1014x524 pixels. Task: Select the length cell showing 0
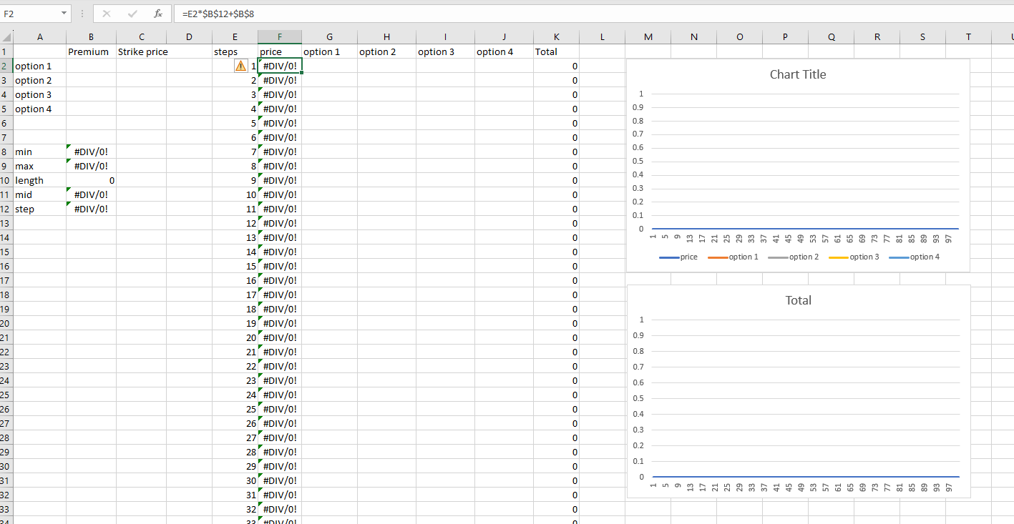[x=91, y=180]
